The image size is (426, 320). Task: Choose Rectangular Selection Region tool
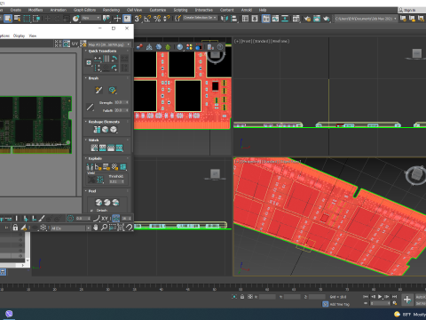[x=27, y=19]
